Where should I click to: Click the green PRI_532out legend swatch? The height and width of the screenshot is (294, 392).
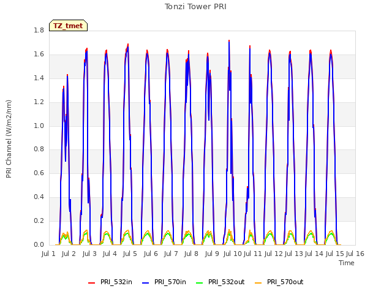(x=200, y=283)
